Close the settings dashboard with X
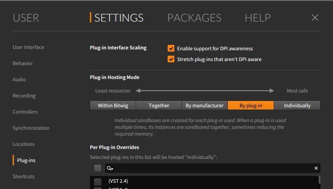Screen dimensions: 333x189 click(315, 18)
